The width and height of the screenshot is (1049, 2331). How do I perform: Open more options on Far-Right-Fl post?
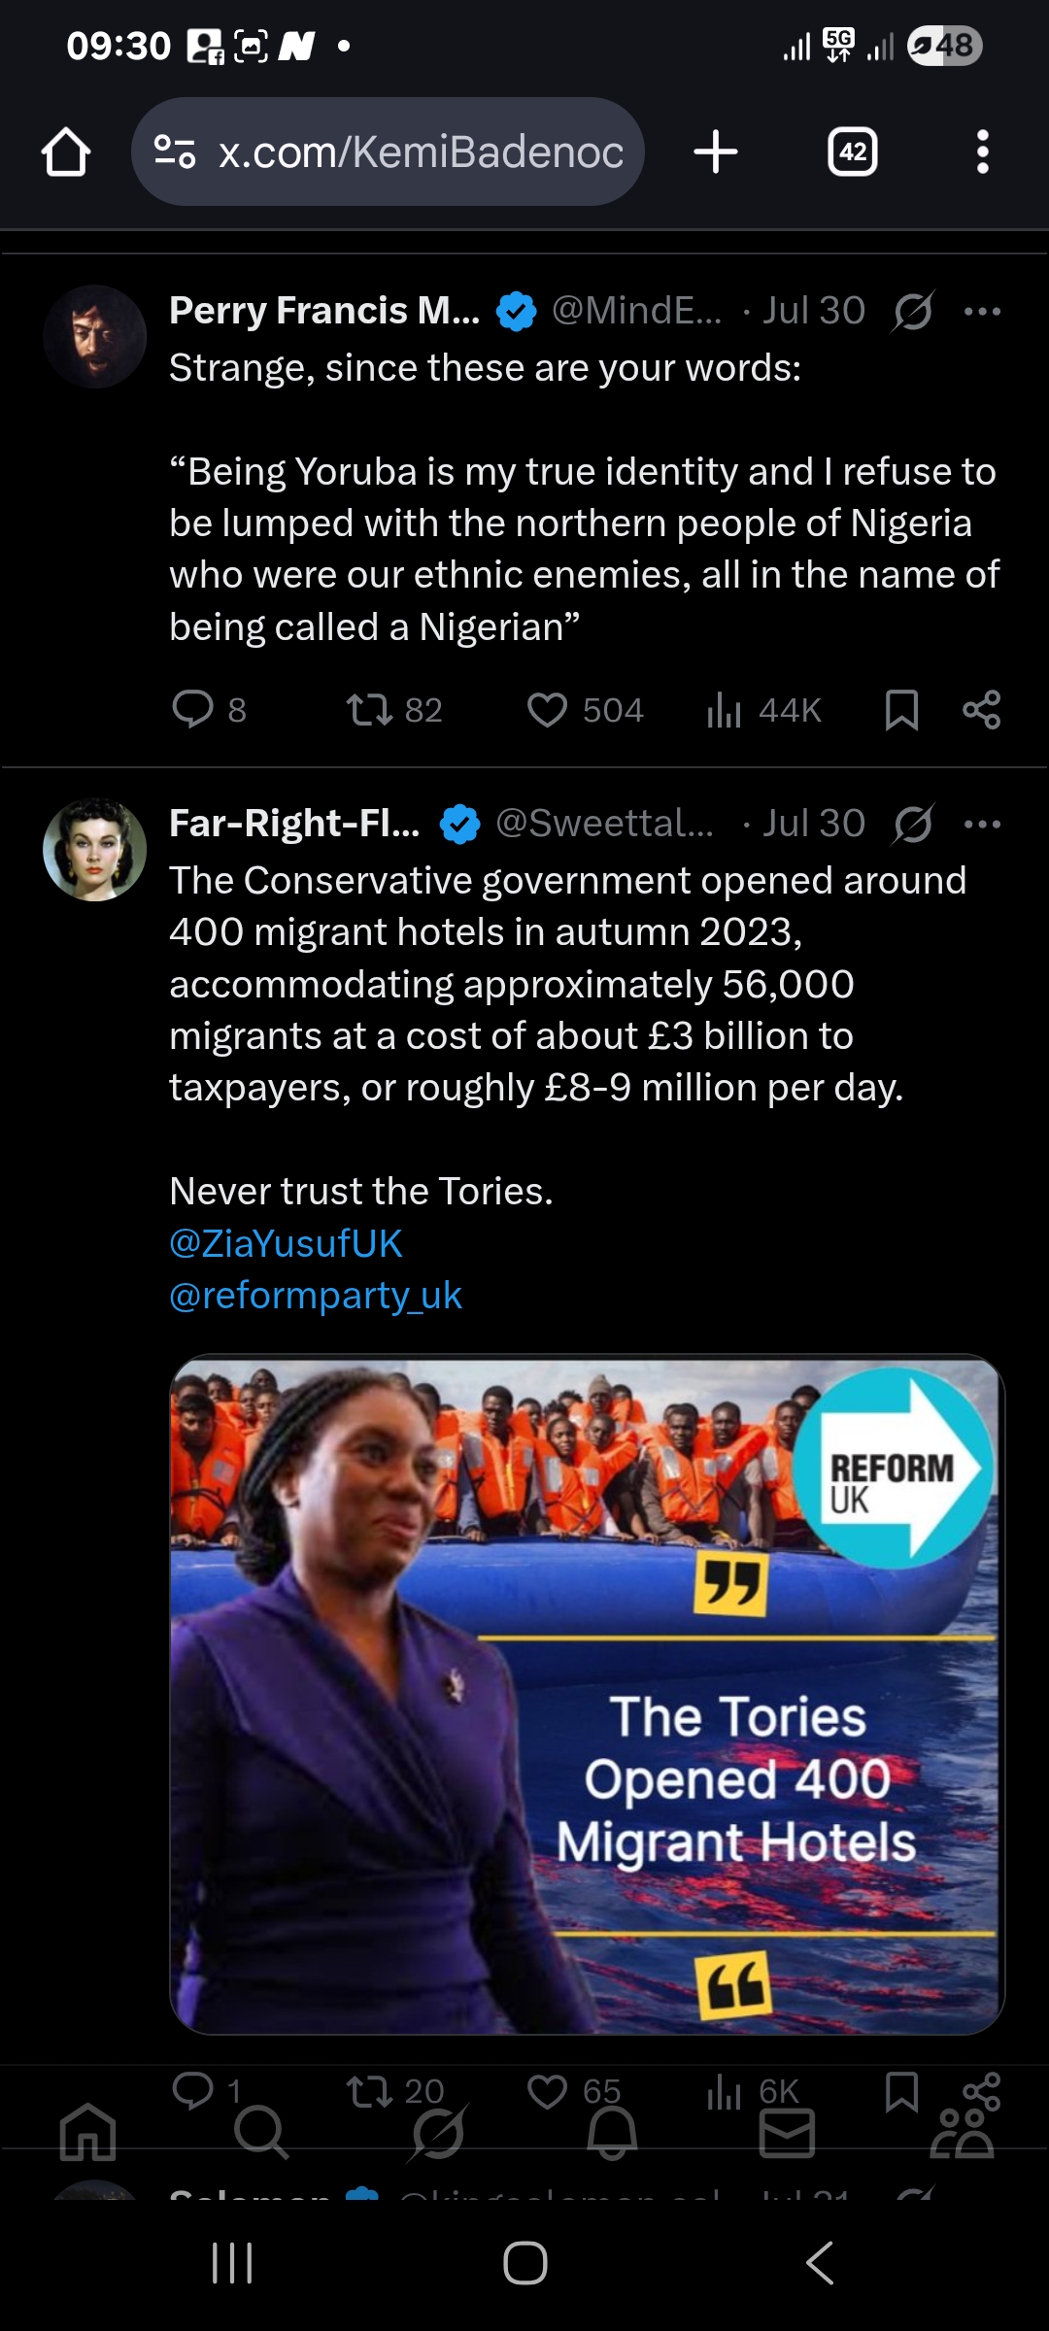pyautogui.click(x=982, y=825)
